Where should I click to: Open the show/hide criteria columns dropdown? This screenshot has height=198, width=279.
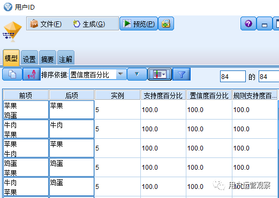[160, 74]
